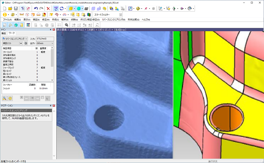Click the magnifier search button in ワーク panel
This screenshot has width=264, height=163.
[4, 99]
